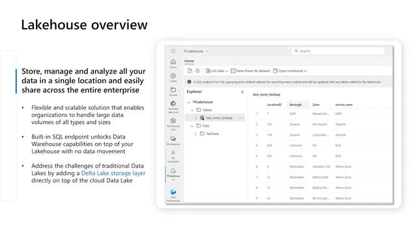Click into the Search box
Viewport: 417px width, 234px height.
(x=338, y=51)
